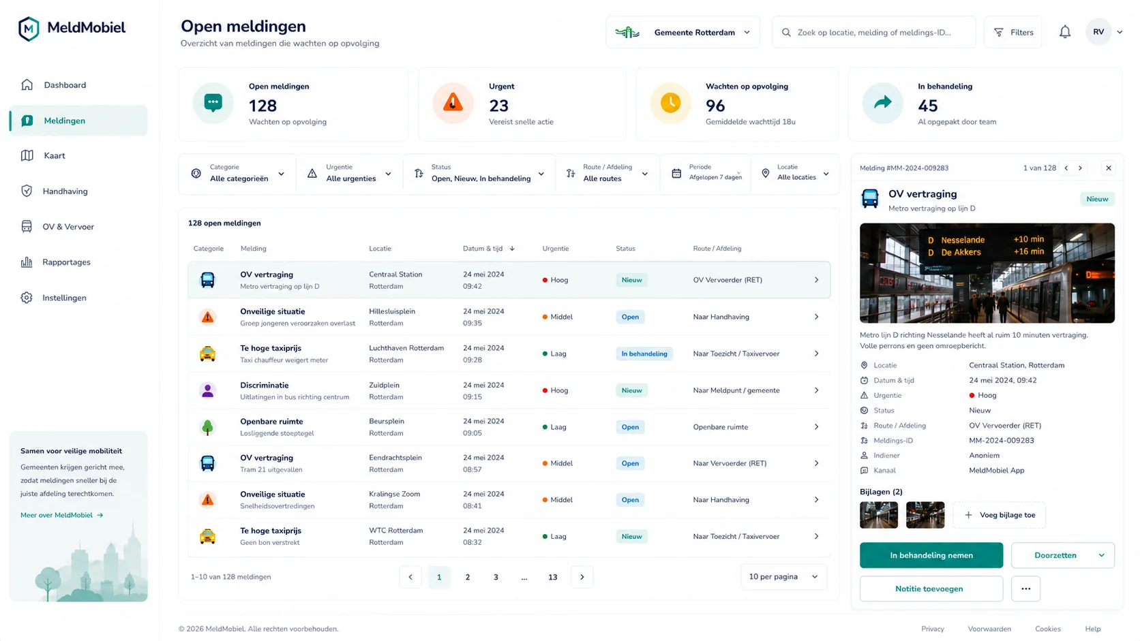The height and width of the screenshot is (641, 1140).
Task: Click In behandeling nemen button
Action: pyautogui.click(x=931, y=555)
